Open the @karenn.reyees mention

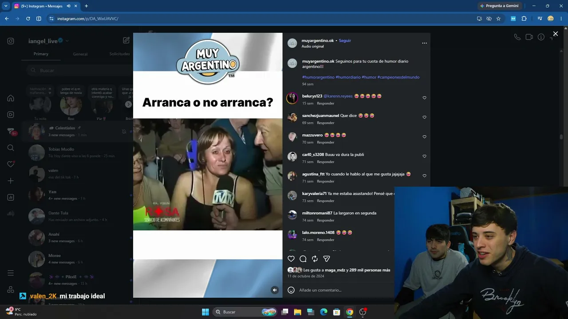tap(338, 96)
